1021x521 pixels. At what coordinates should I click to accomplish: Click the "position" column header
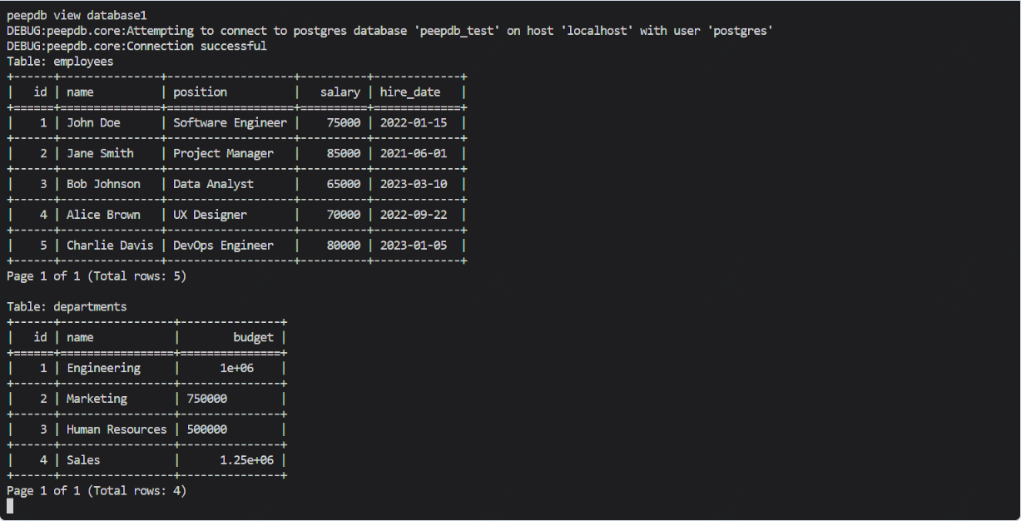[200, 92]
